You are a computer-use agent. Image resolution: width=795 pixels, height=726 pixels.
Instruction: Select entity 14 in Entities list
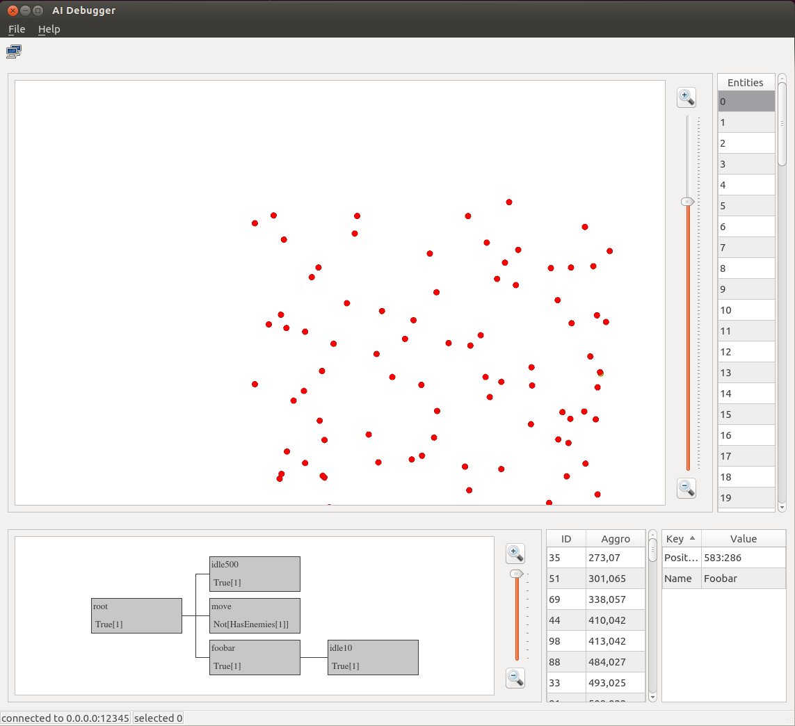746,394
